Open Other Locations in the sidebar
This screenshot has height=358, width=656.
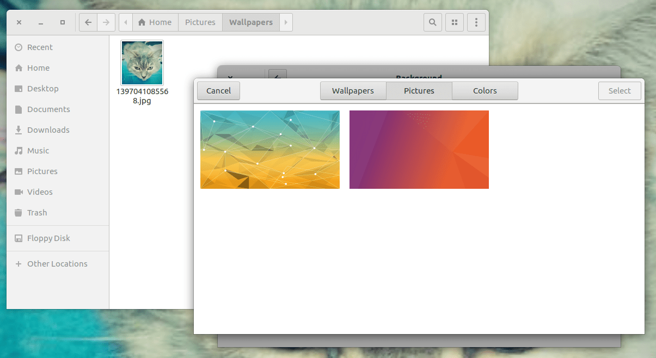[57, 263]
